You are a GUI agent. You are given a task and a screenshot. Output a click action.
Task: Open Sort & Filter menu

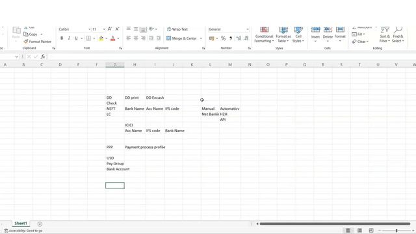[385, 34]
